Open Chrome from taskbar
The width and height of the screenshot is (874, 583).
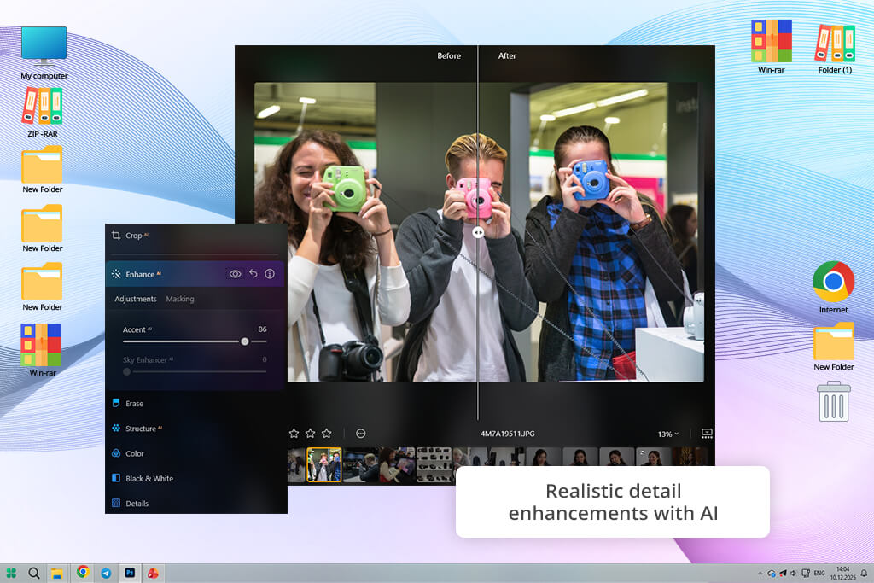point(83,572)
